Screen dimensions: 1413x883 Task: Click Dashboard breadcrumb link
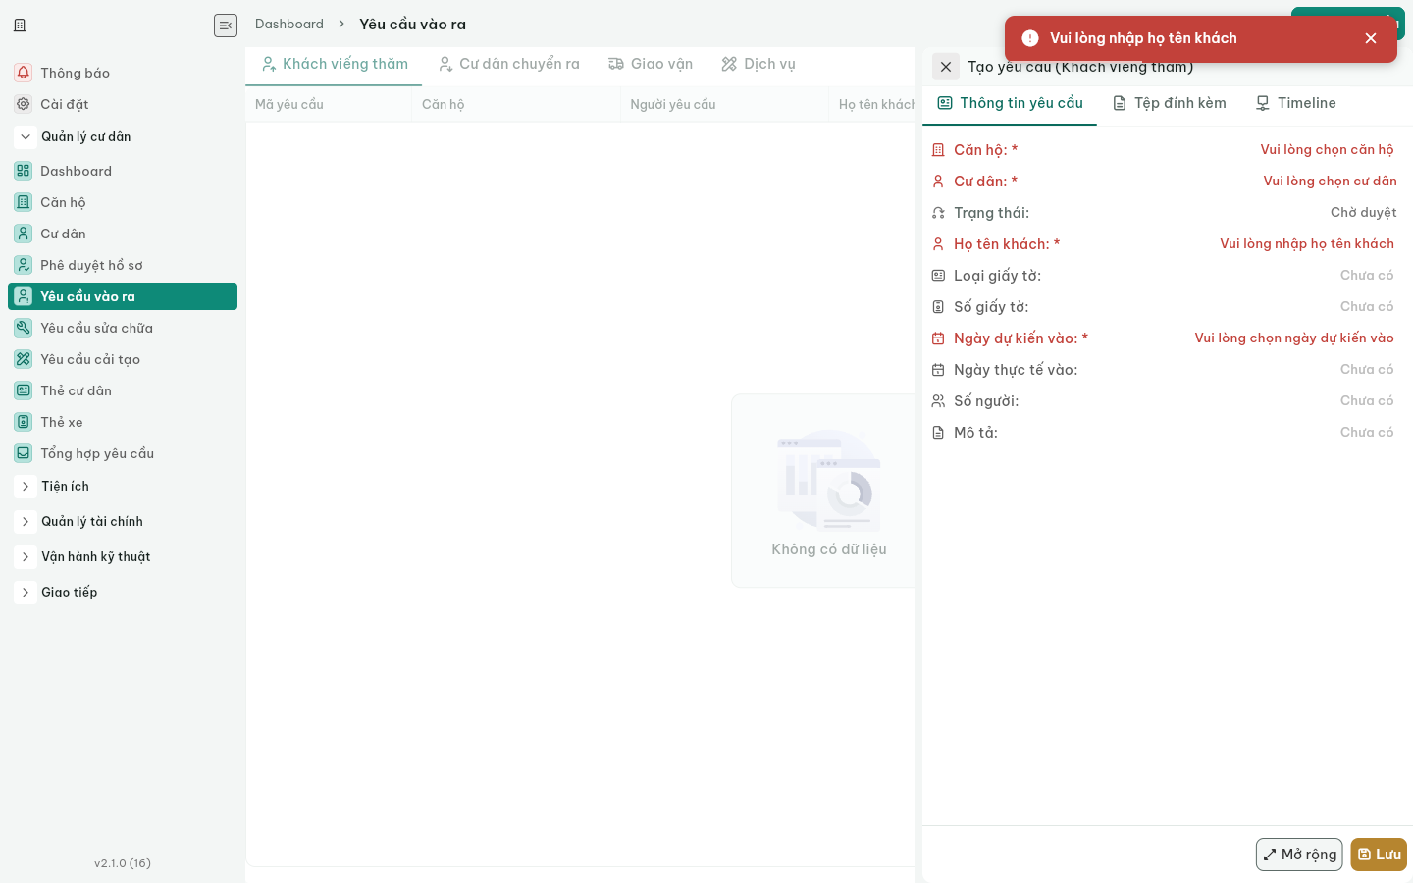(289, 24)
